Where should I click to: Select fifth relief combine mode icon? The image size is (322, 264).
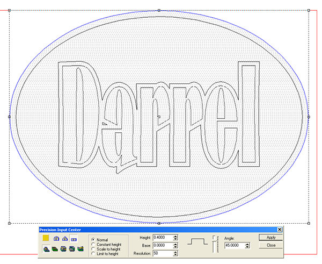click(80, 249)
